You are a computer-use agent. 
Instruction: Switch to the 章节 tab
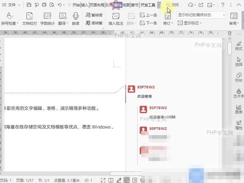135,5
